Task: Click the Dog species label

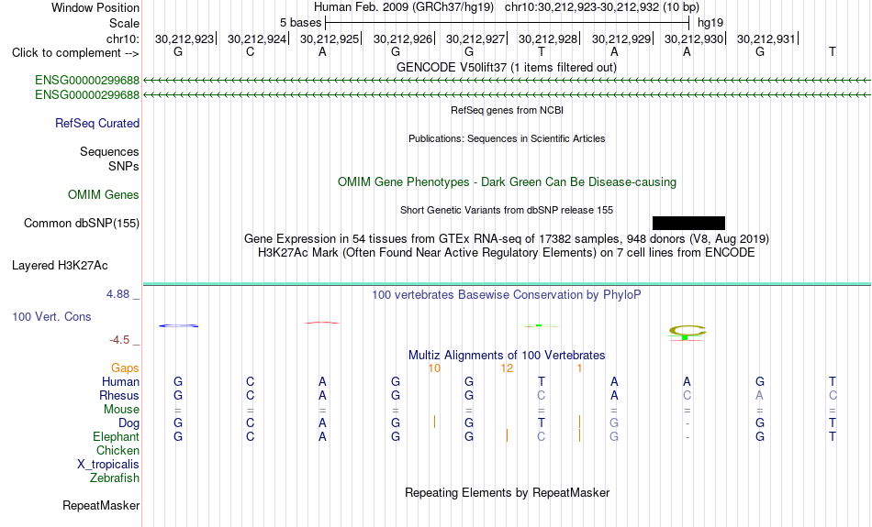Action: pos(129,423)
